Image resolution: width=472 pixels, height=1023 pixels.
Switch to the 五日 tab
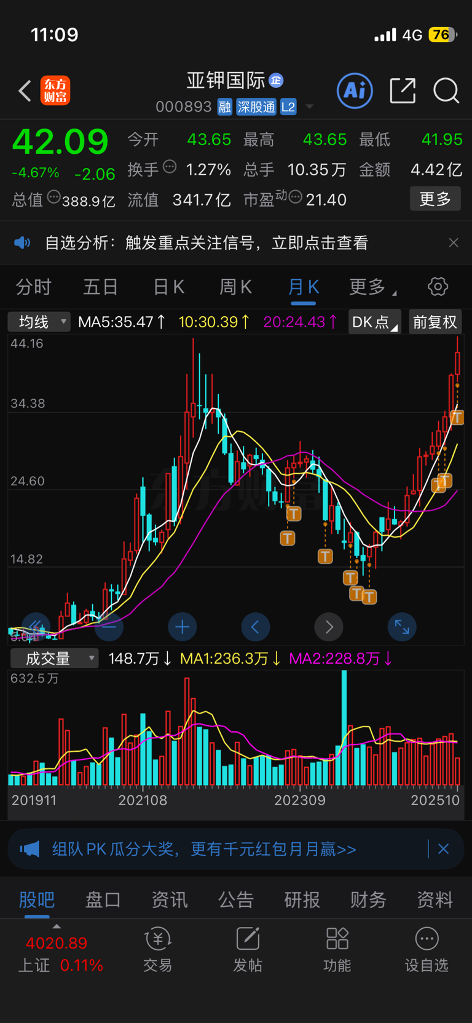pyautogui.click(x=101, y=287)
